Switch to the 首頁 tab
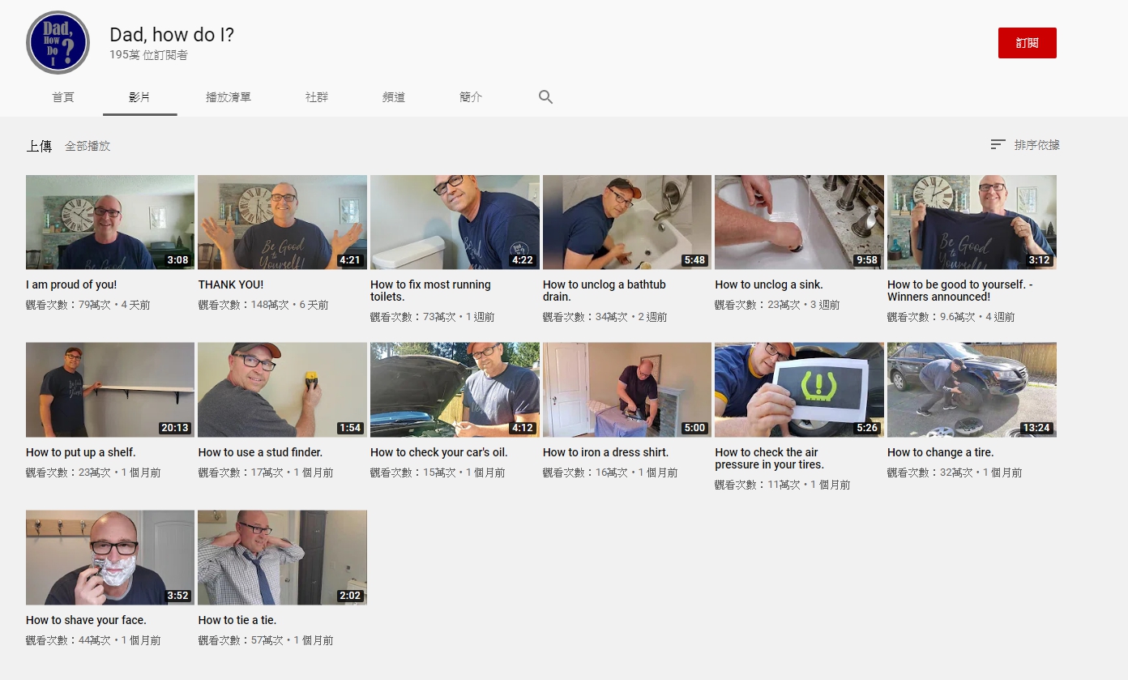Screen dimensions: 1128x680 (x=63, y=97)
